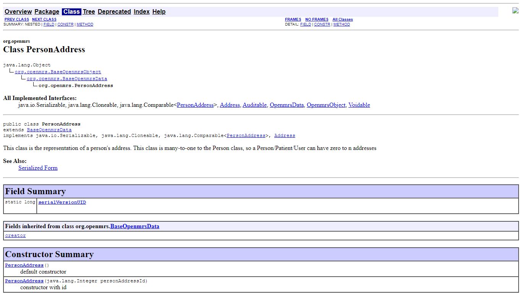Open the Overview navigation link

[x=18, y=12]
